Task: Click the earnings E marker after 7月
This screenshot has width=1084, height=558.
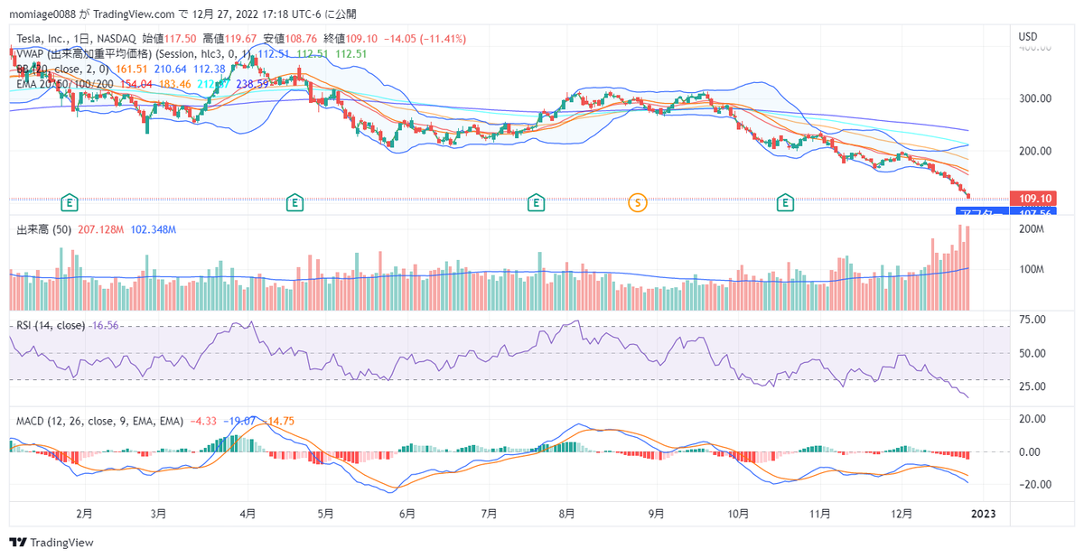Action: tap(537, 202)
